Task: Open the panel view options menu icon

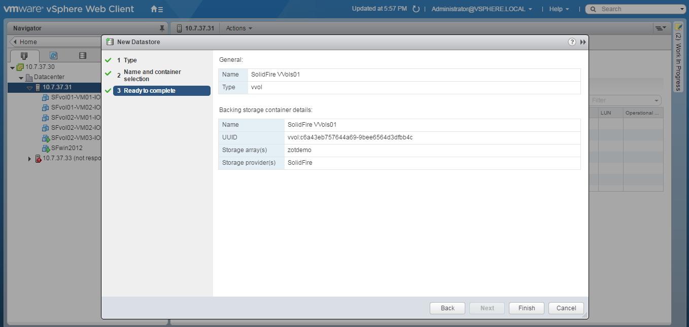Action: click(660, 28)
